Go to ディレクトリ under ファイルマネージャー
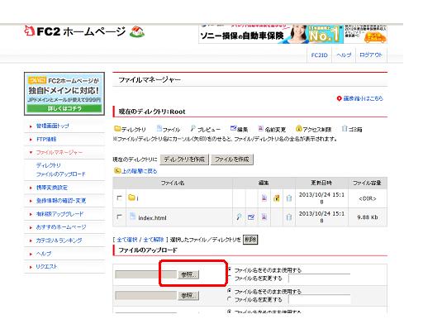 49,165
